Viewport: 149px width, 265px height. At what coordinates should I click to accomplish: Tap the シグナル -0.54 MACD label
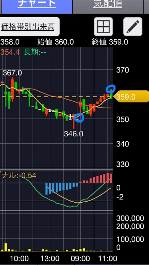click(x=18, y=176)
